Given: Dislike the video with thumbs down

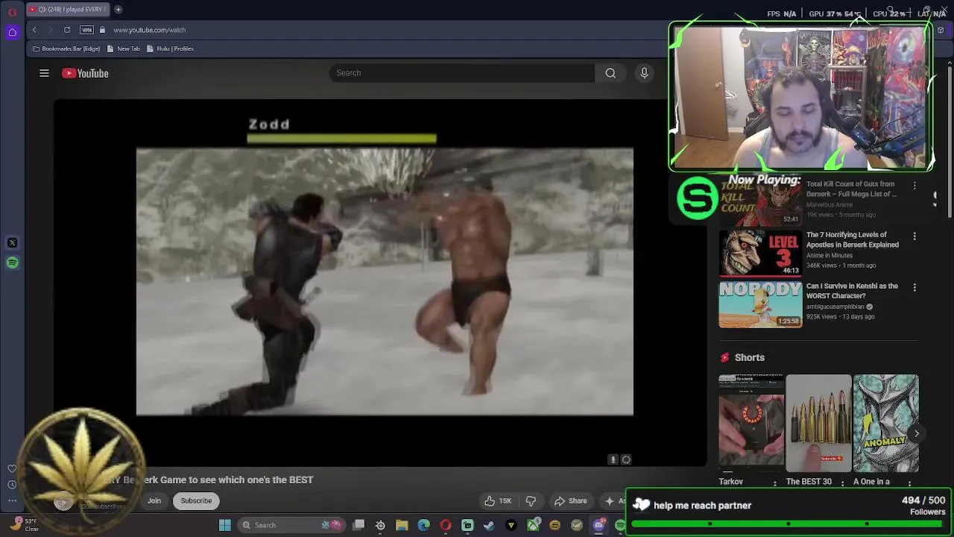Looking at the screenshot, I should coord(531,500).
